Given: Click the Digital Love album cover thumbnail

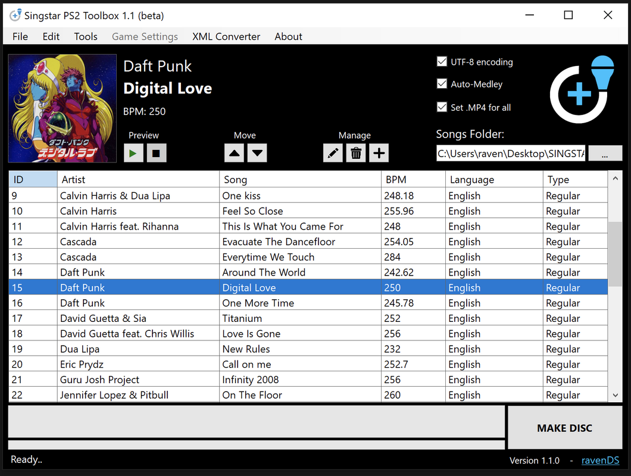Looking at the screenshot, I should point(63,108).
